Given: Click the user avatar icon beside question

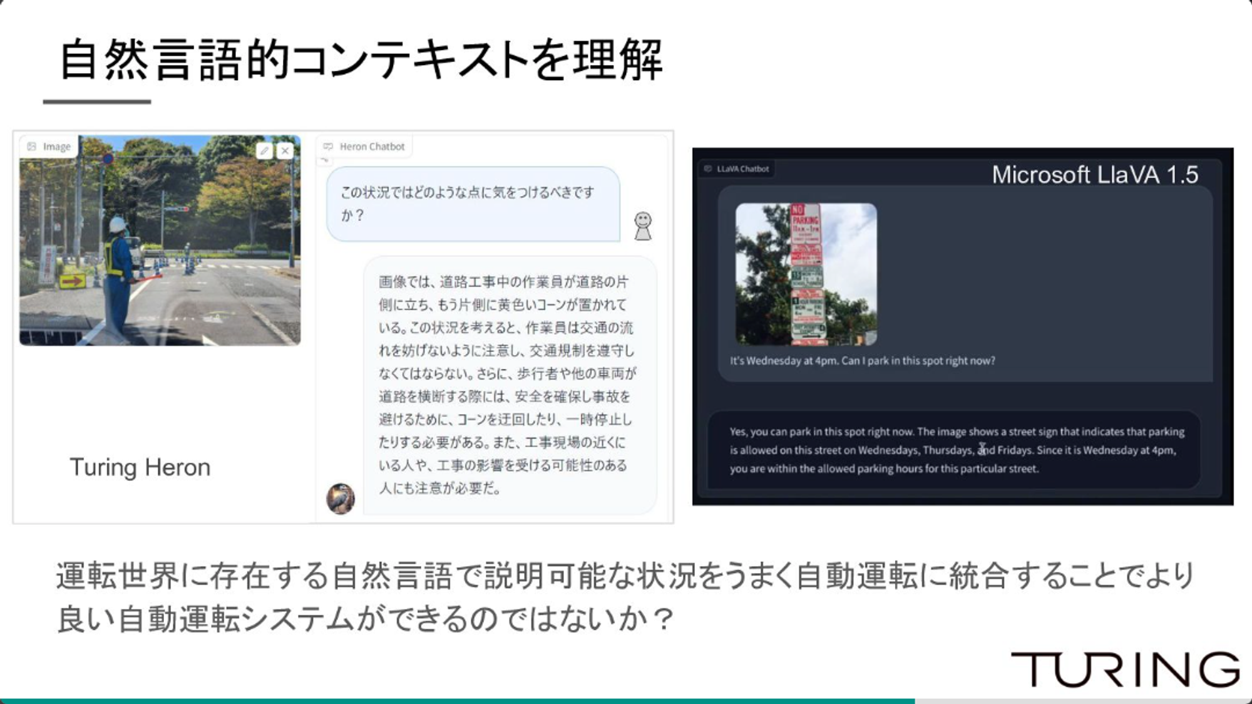Looking at the screenshot, I should pos(642,226).
